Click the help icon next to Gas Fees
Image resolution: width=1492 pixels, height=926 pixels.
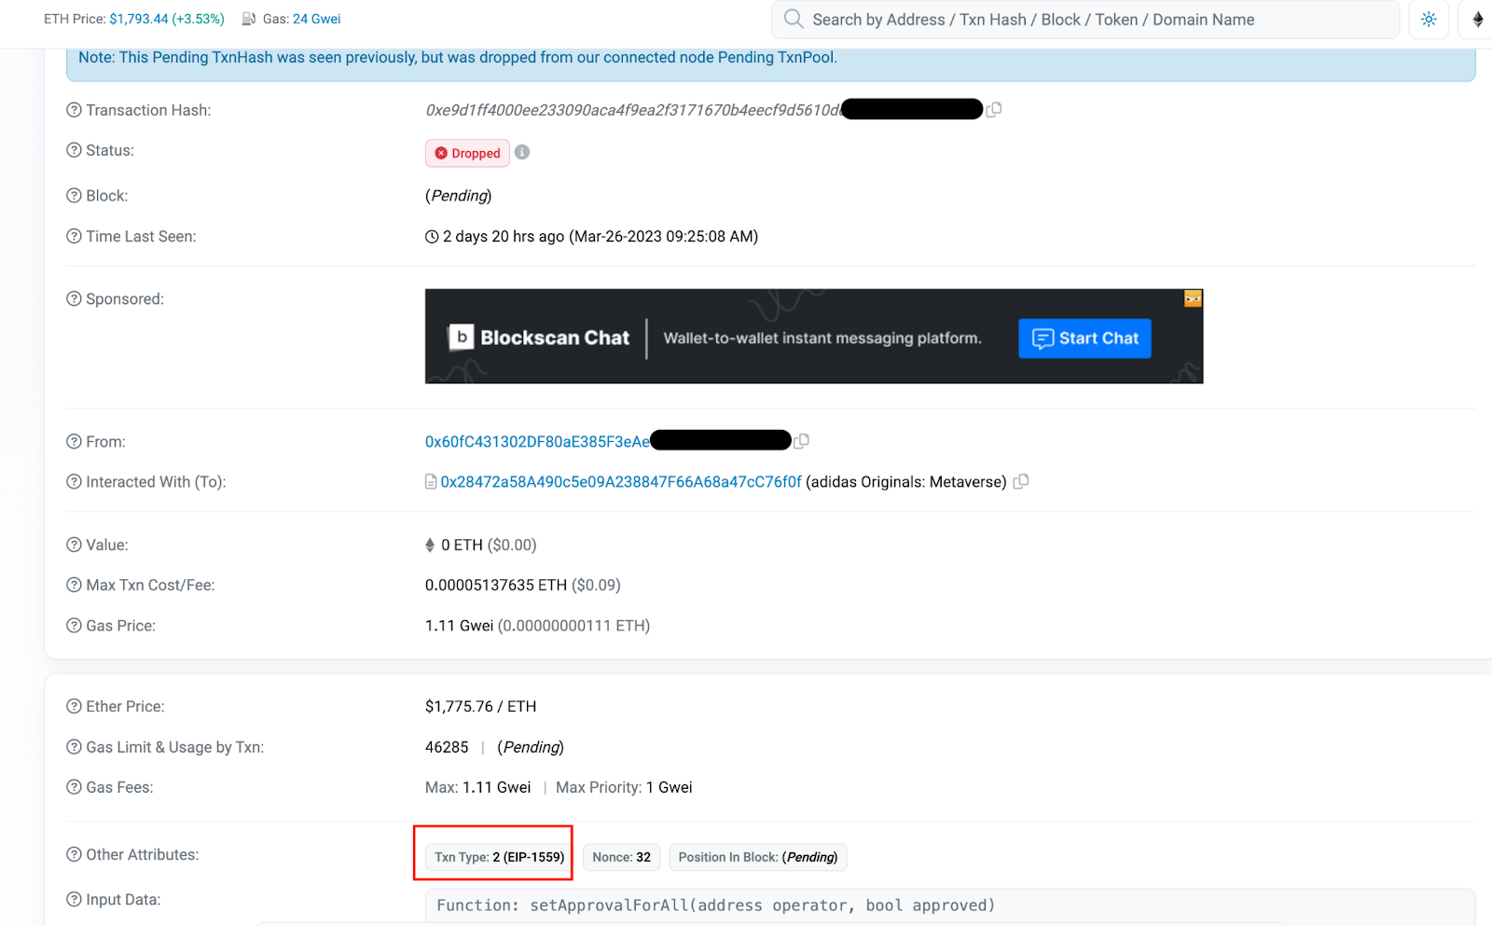[74, 787]
